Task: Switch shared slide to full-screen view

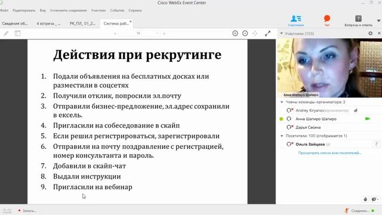Action: (267, 33)
